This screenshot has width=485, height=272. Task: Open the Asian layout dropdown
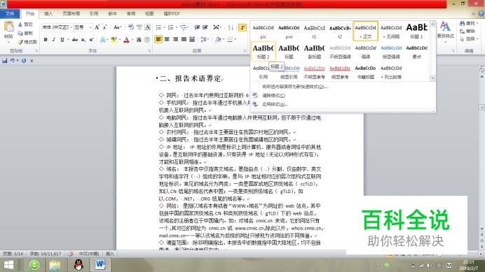[217, 27]
